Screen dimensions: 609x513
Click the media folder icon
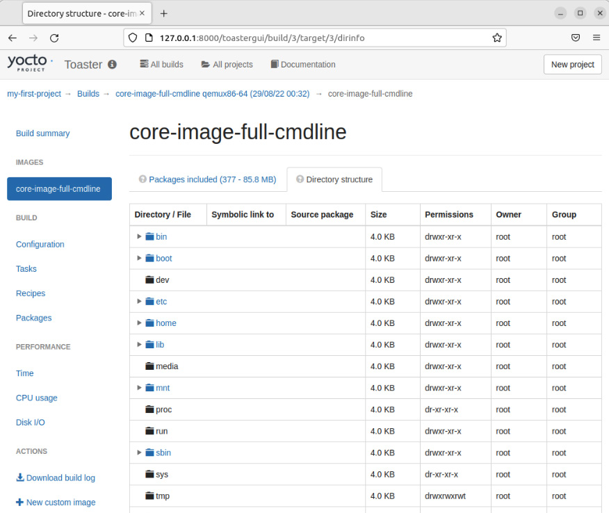tap(149, 366)
